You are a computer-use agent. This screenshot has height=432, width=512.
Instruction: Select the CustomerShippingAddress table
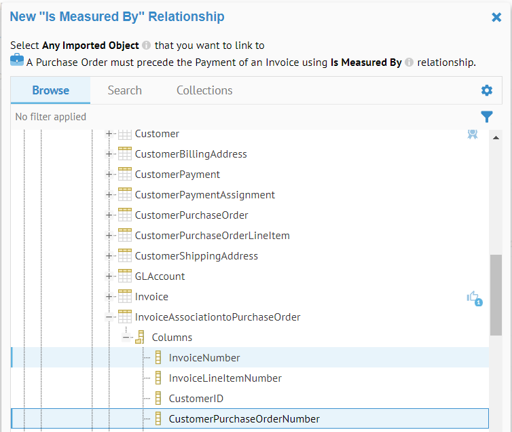click(196, 256)
